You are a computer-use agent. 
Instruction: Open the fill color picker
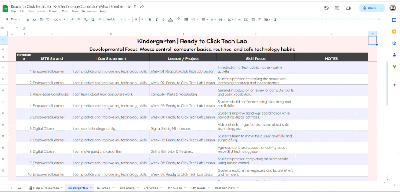tap(179, 19)
